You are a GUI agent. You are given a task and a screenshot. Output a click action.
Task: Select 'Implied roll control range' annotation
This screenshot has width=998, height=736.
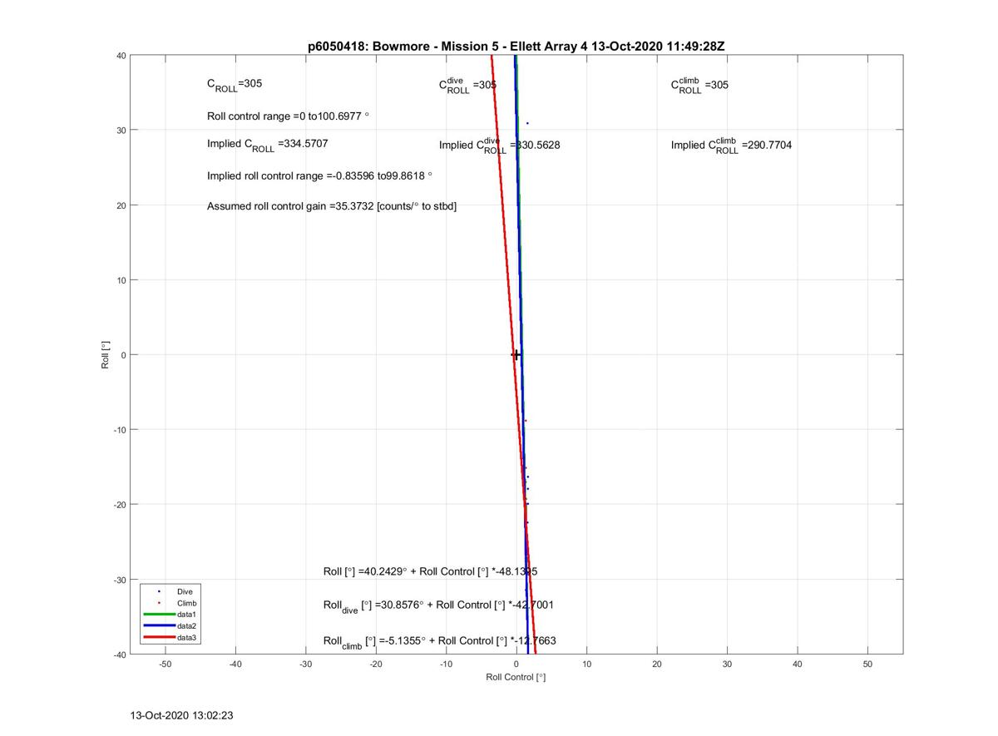point(320,176)
